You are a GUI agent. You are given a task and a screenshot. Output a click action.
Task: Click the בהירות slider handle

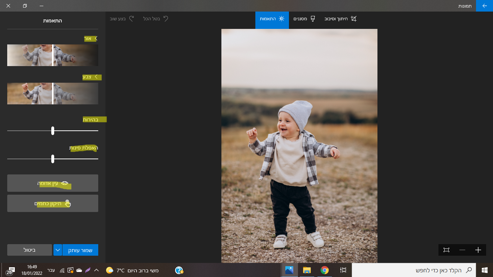53,131
